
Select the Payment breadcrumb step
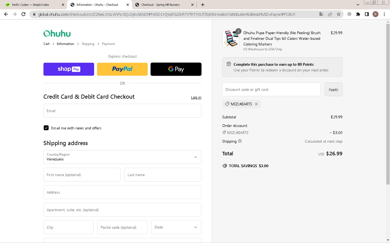tap(108, 44)
